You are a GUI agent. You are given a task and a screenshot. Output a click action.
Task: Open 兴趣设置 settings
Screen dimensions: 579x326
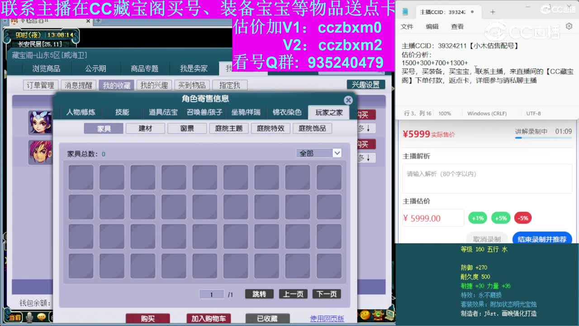(x=366, y=85)
